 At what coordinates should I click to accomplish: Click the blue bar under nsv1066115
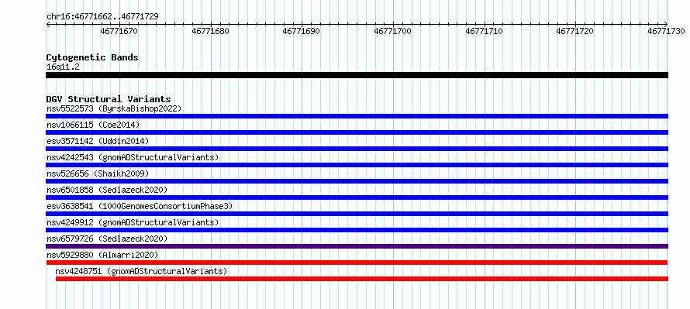[357, 132]
